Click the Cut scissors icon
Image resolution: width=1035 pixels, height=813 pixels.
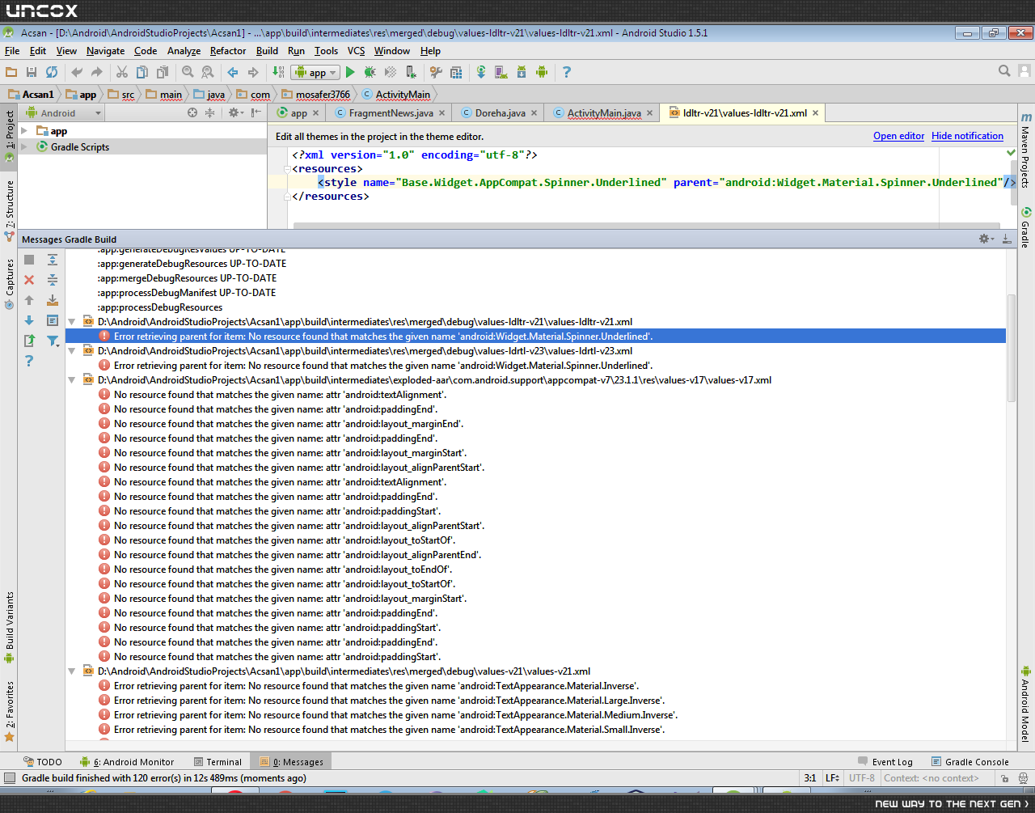point(122,72)
